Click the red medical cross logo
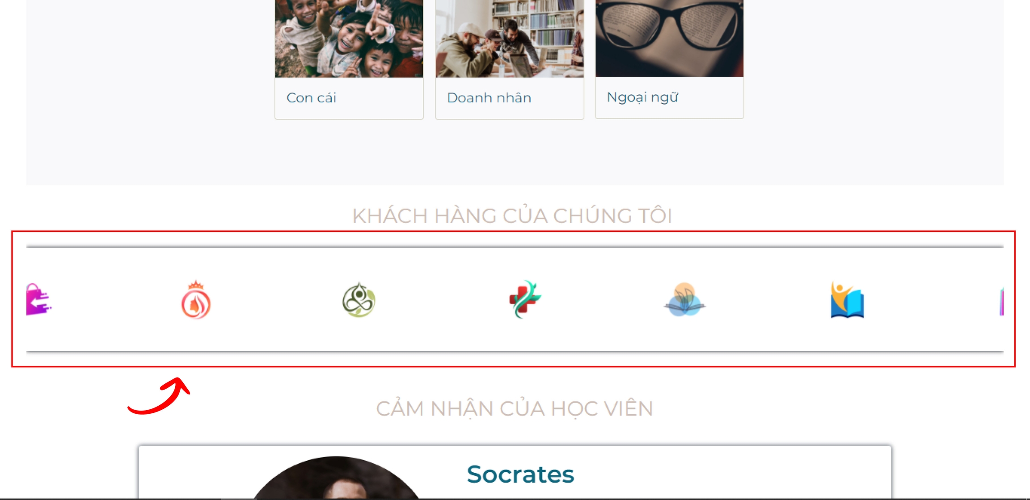 [525, 299]
